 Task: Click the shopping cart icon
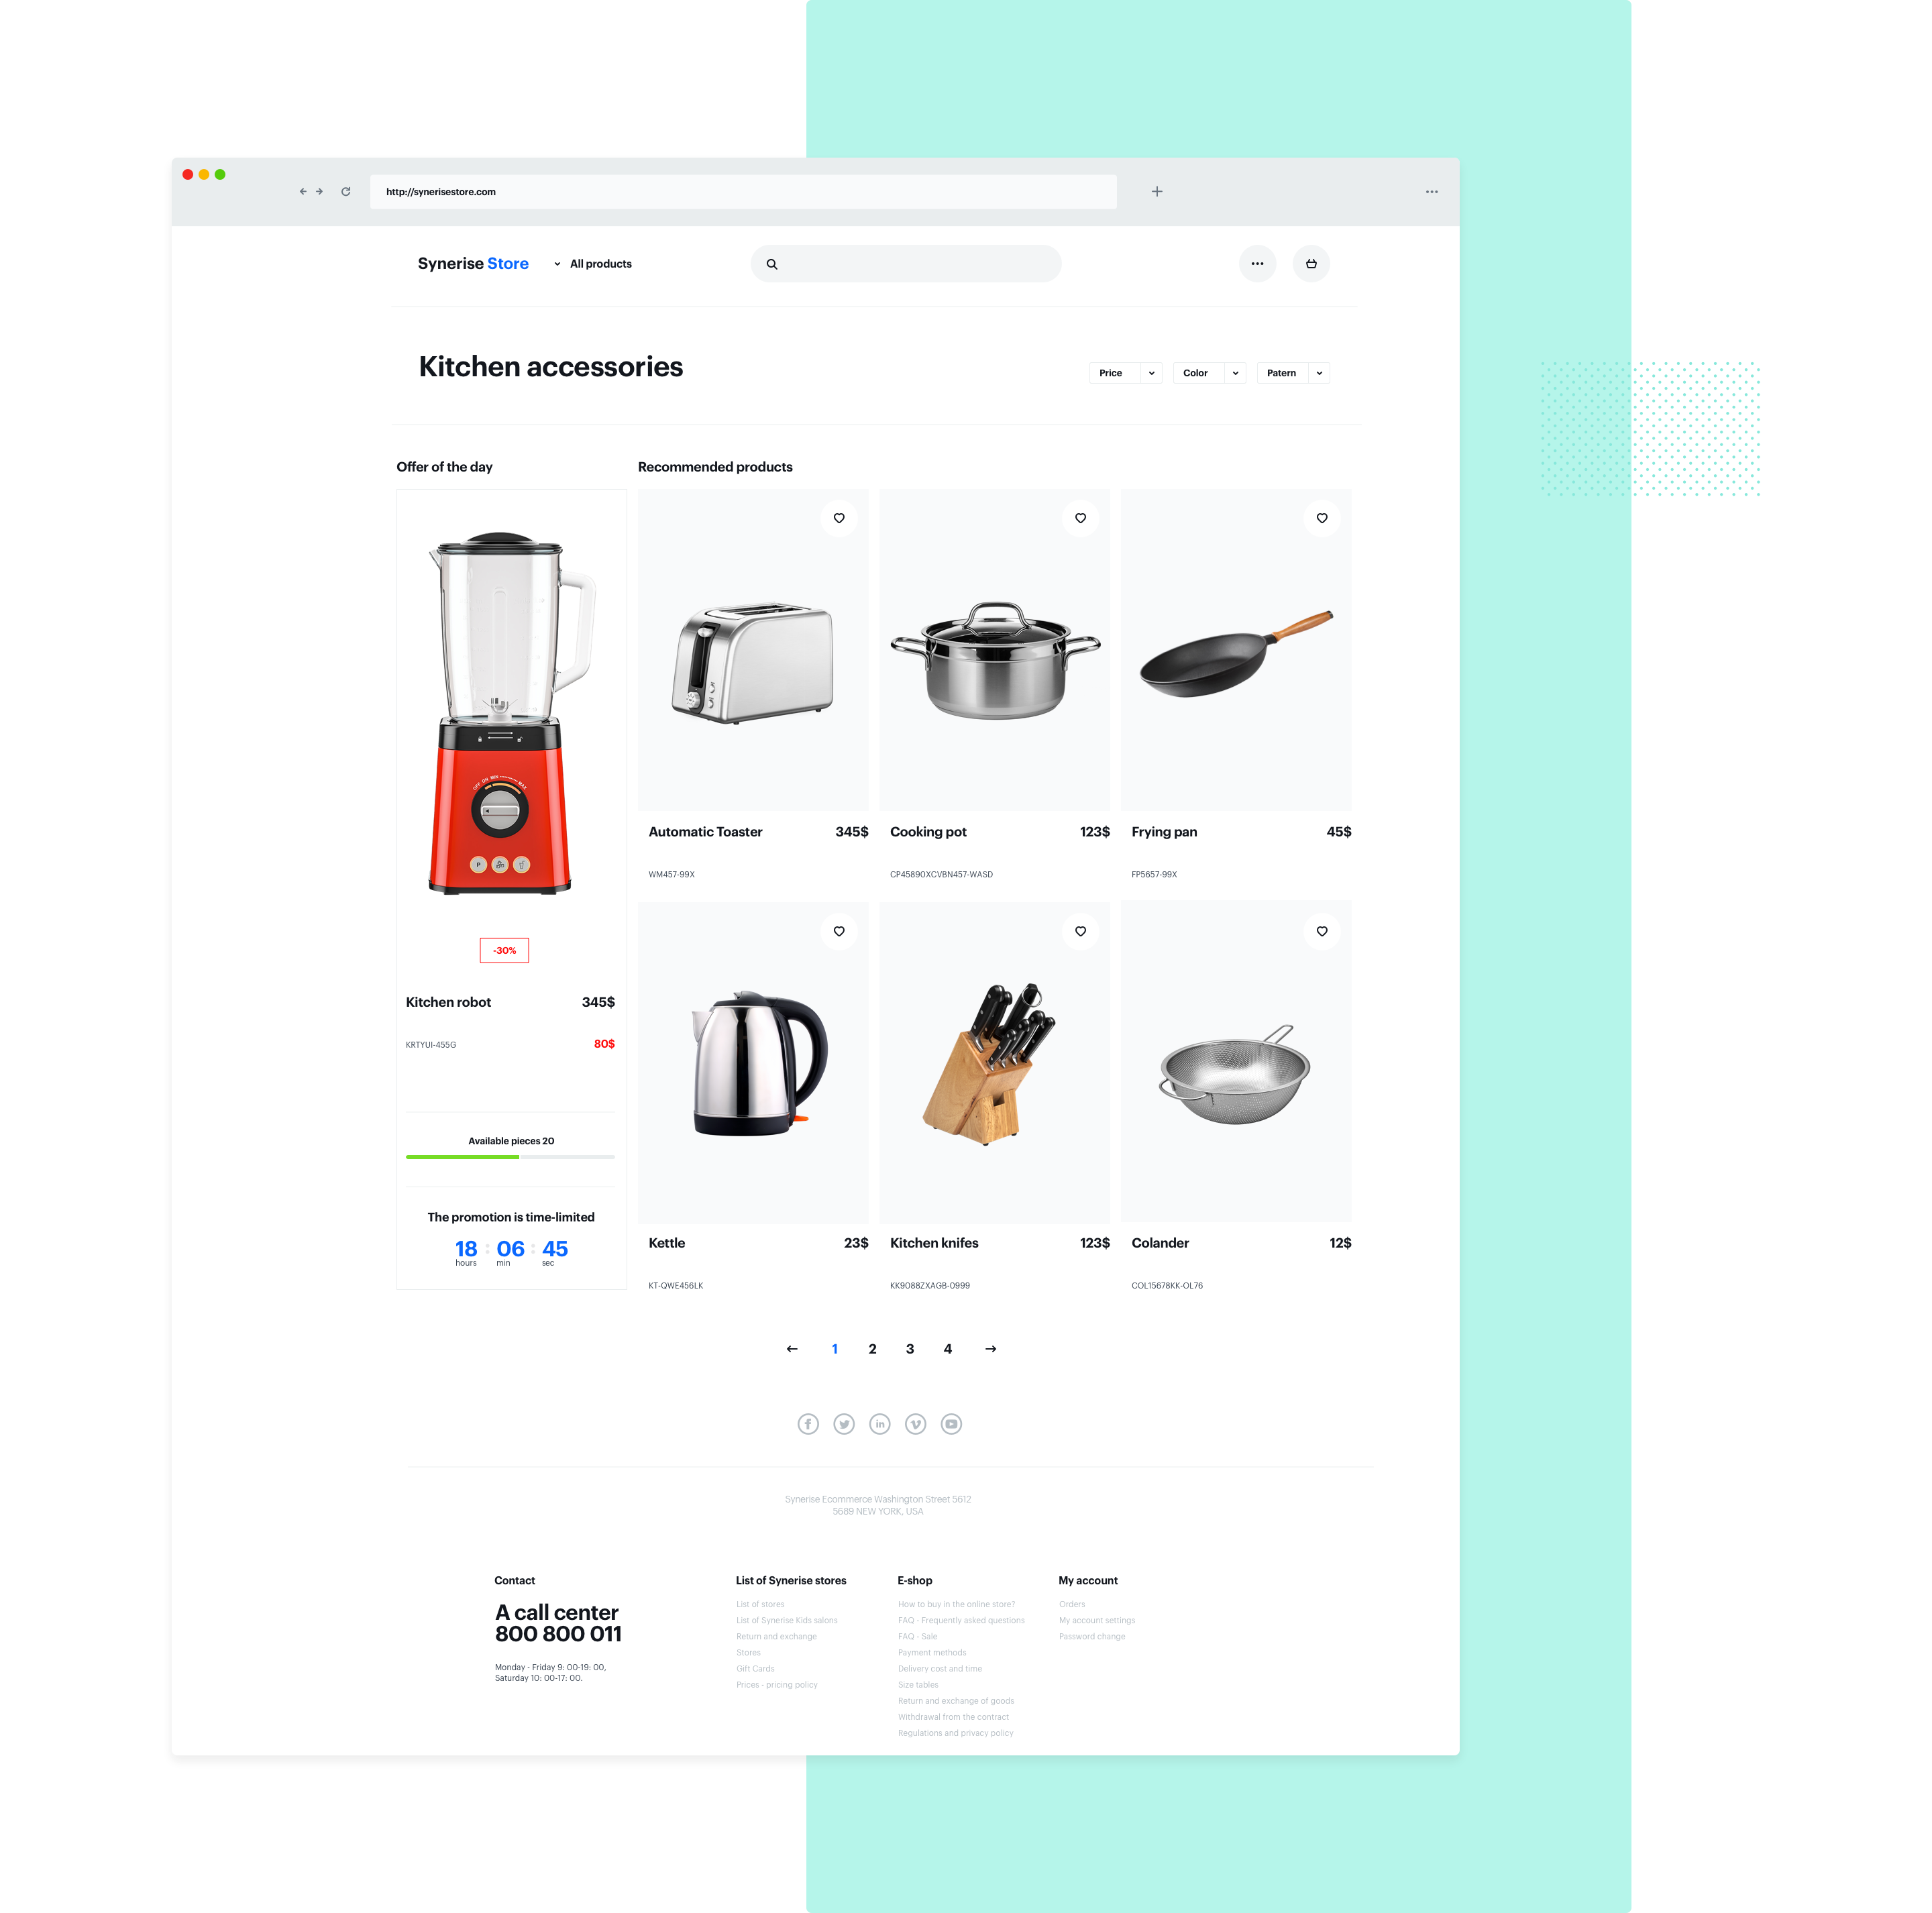coord(1312,263)
